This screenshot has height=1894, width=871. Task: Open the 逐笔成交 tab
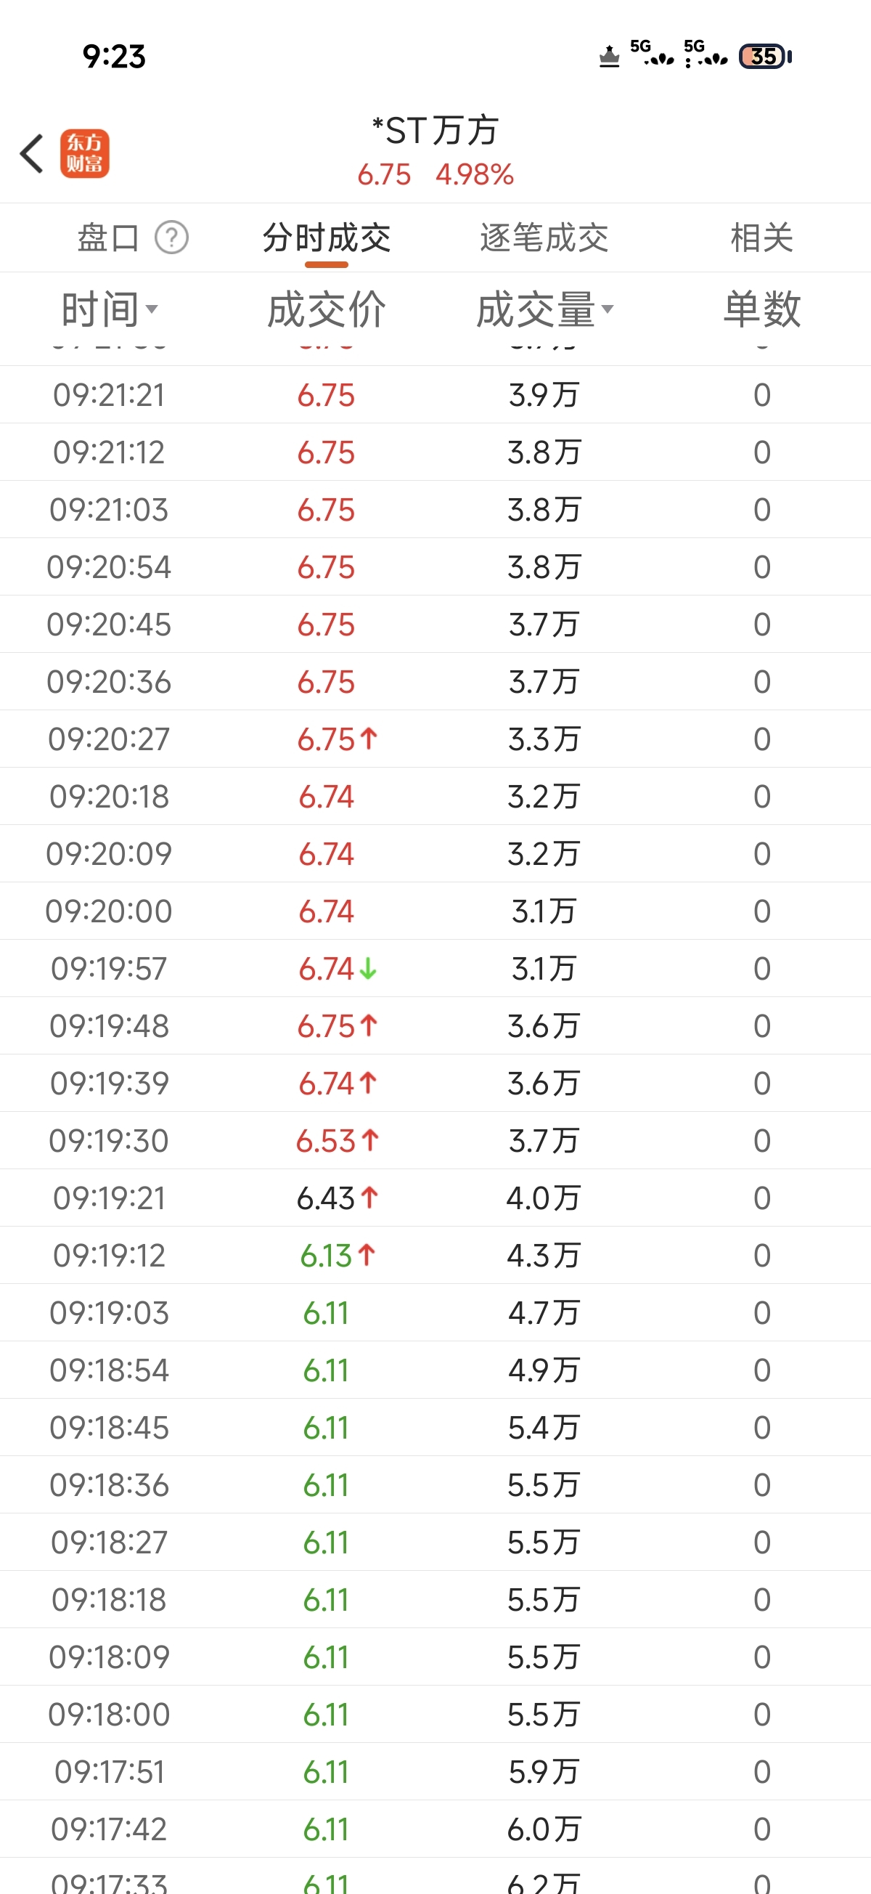click(x=544, y=237)
